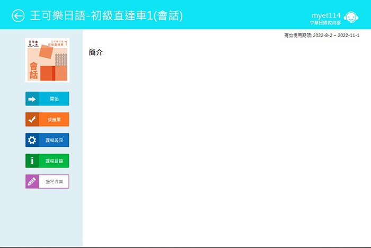Viewport: 371px width, 248px height.
Task: Click the course title 王可樂日語-初級直達車1(會話)
Action: click(x=107, y=16)
